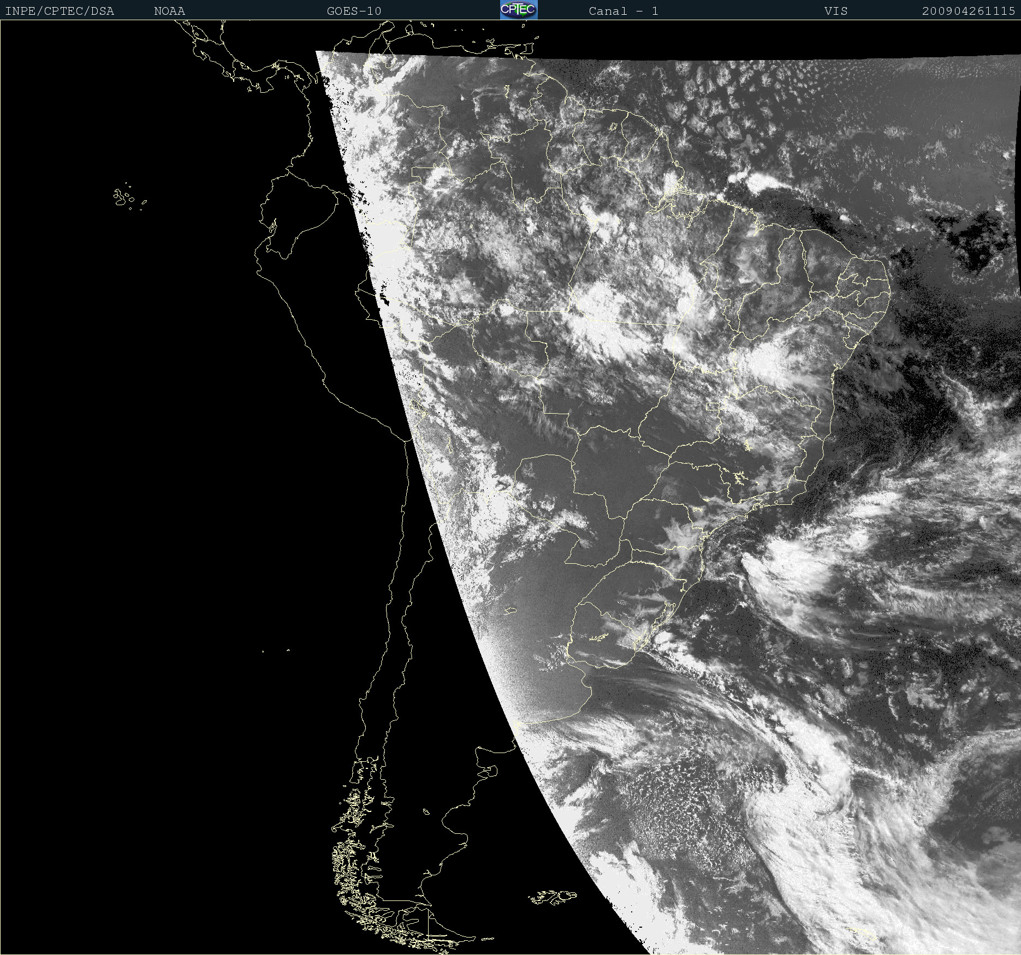Click the CPTEC logo in header
The width and height of the screenshot is (1021, 955).
pos(519,10)
